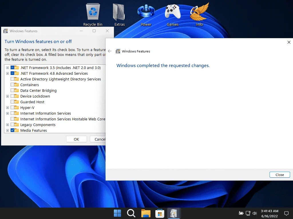Enable the Guarded Host checkbox

[x=13, y=102]
